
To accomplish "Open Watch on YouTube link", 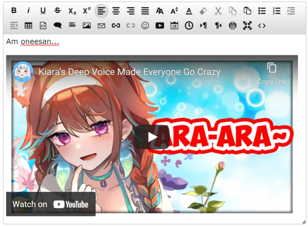I will tap(50, 204).
